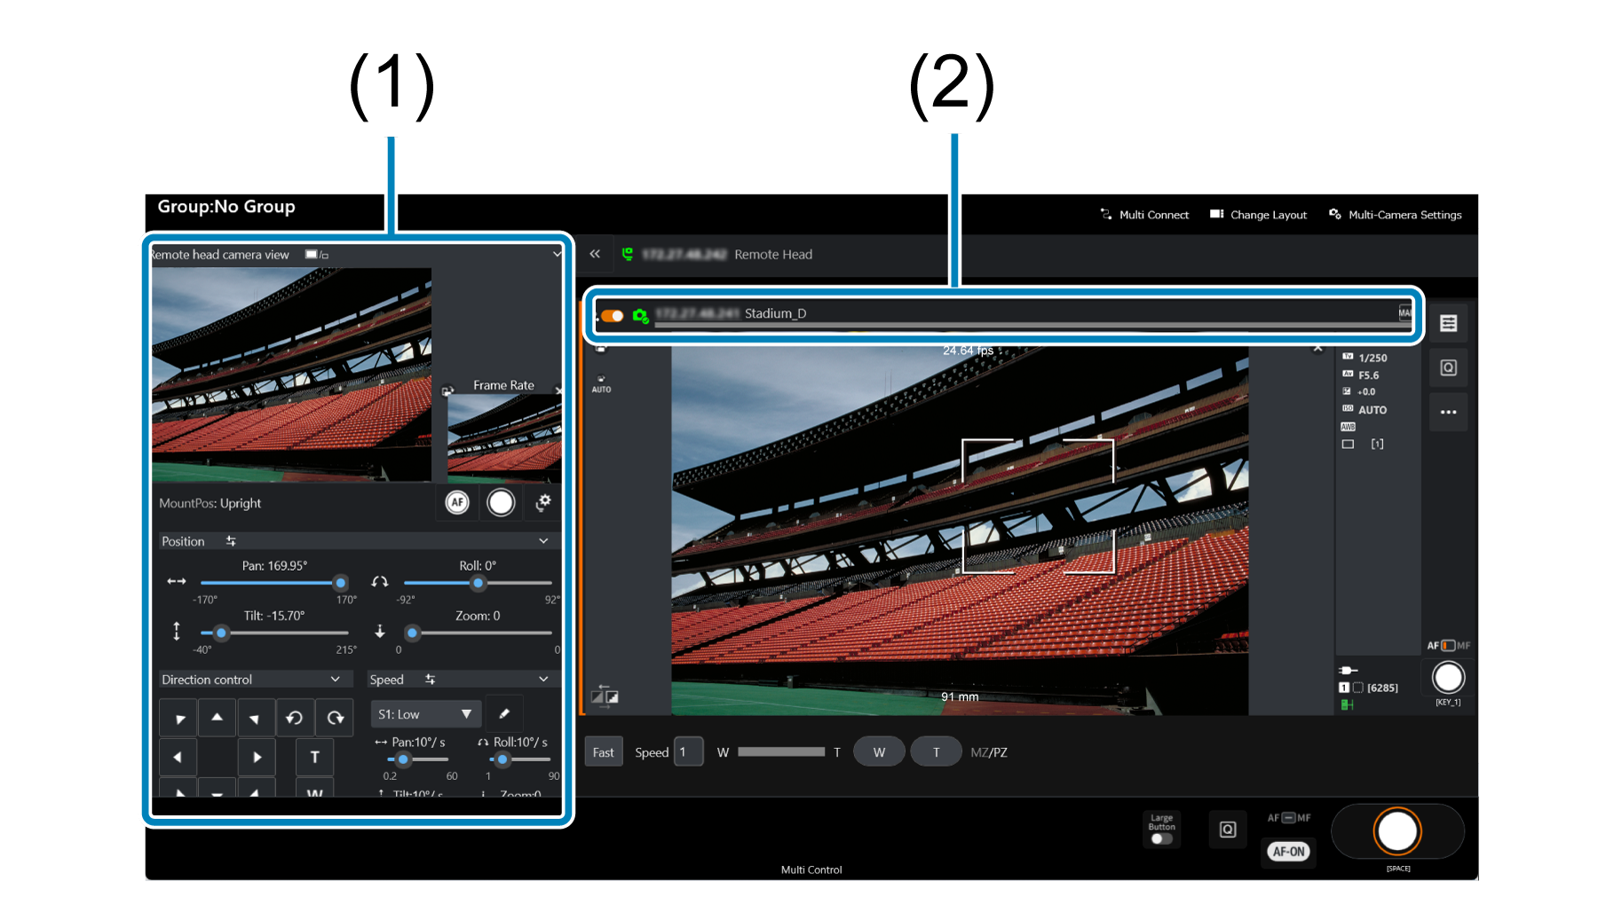Viewport: 1598px width, 913px height.
Task: Click the AUTO mode icon in live view
Action: pos(601,384)
